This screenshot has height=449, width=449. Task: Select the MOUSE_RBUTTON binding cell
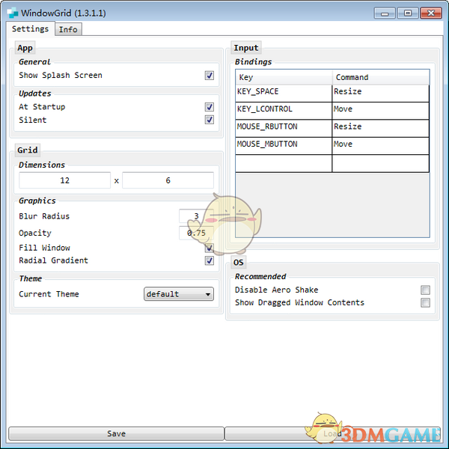pyautogui.click(x=284, y=128)
